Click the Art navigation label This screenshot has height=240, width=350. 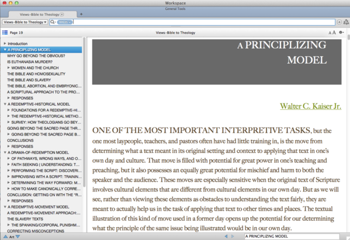click(x=12, y=237)
